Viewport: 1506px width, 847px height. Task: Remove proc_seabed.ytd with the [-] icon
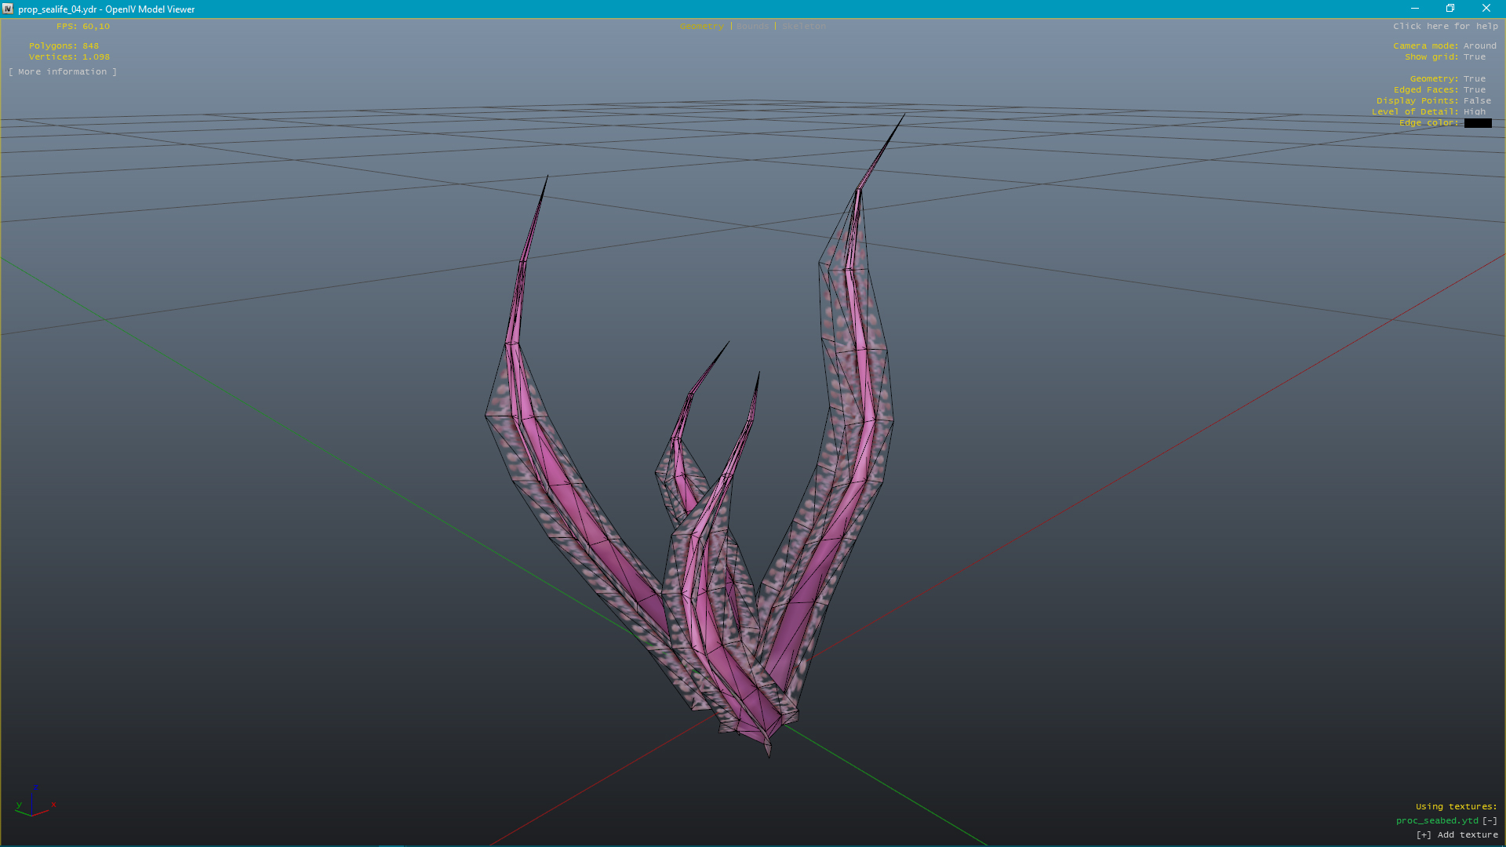click(x=1490, y=820)
